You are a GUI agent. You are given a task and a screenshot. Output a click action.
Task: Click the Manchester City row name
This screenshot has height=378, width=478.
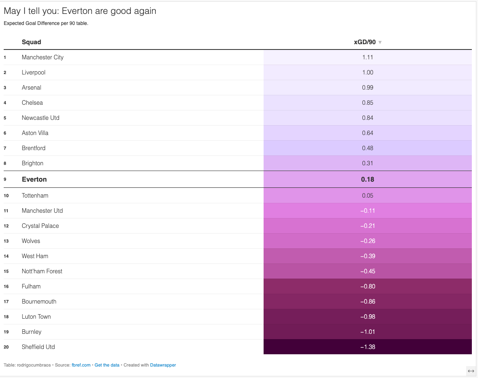tap(43, 57)
